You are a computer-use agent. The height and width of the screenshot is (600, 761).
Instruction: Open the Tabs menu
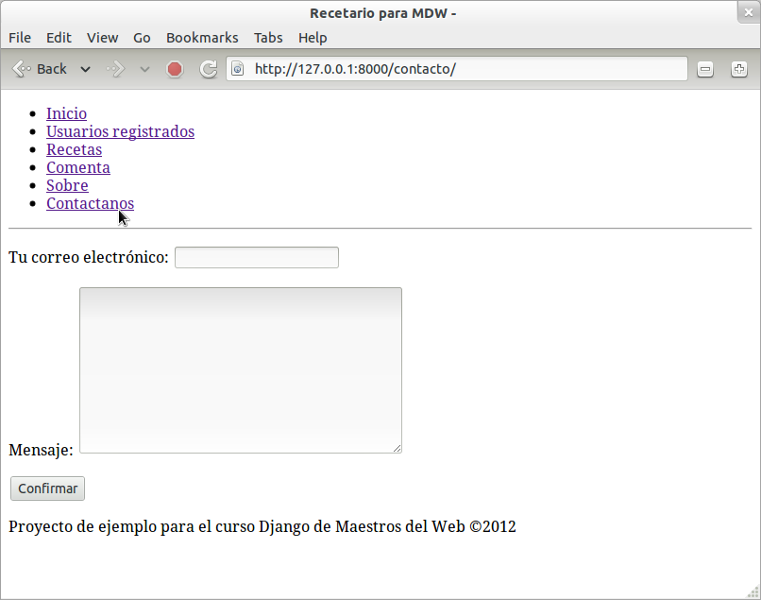(x=268, y=38)
